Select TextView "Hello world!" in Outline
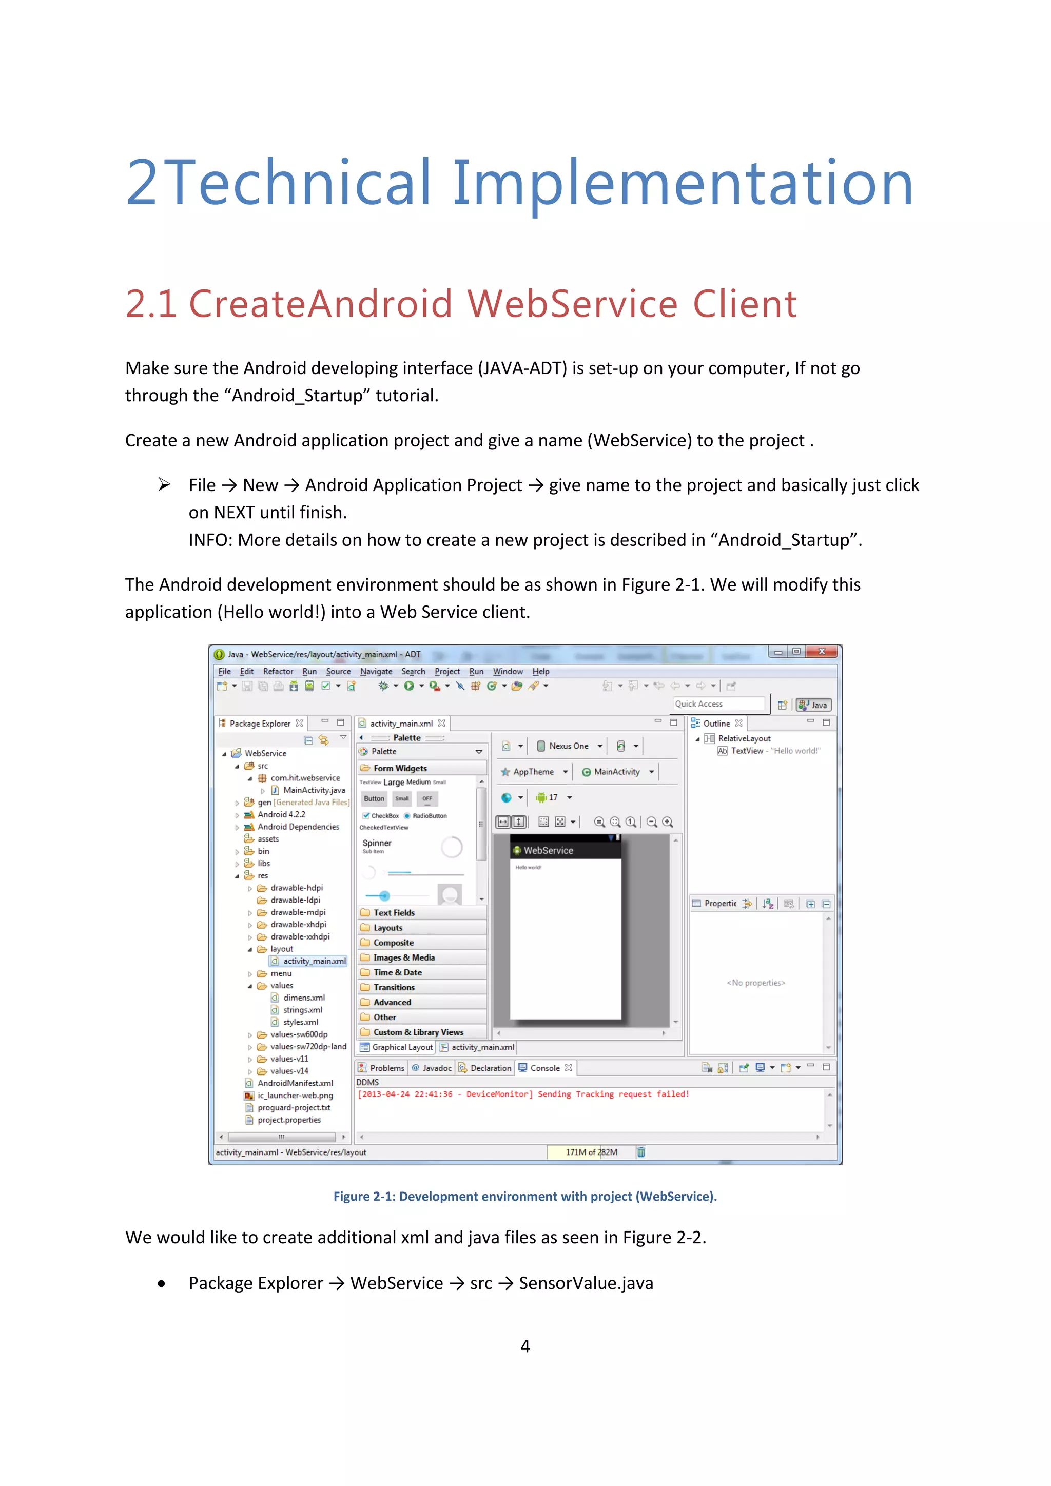 (x=769, y=751)
